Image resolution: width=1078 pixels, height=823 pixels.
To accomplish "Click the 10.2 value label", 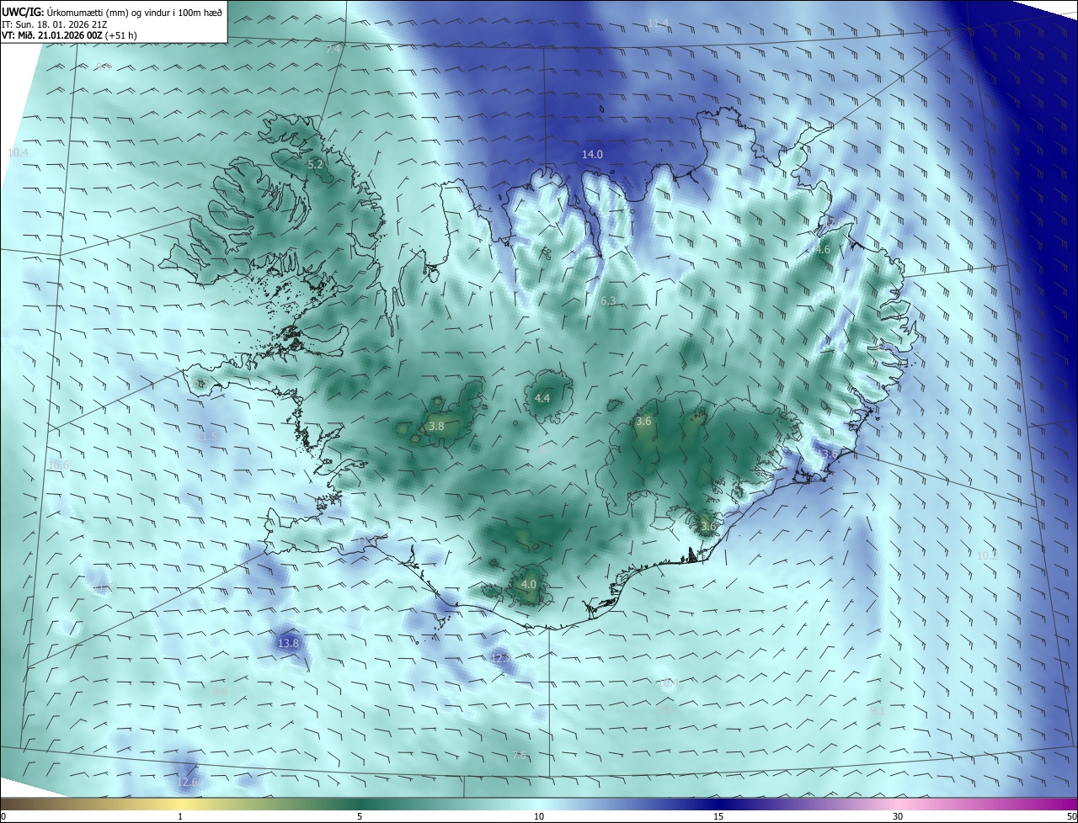I will pos(987,555).
